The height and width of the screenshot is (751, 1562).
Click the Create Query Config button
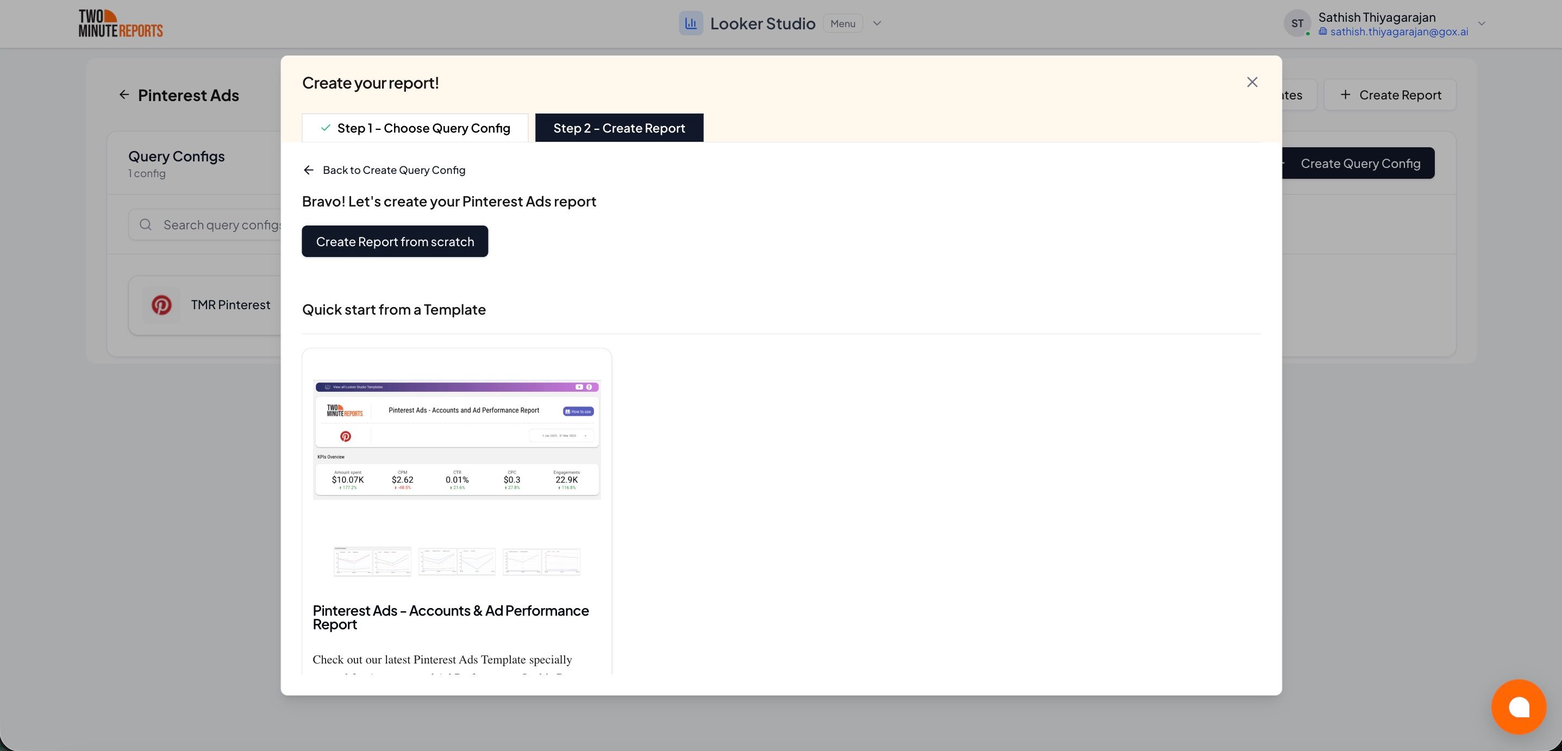click(1360, 163)
